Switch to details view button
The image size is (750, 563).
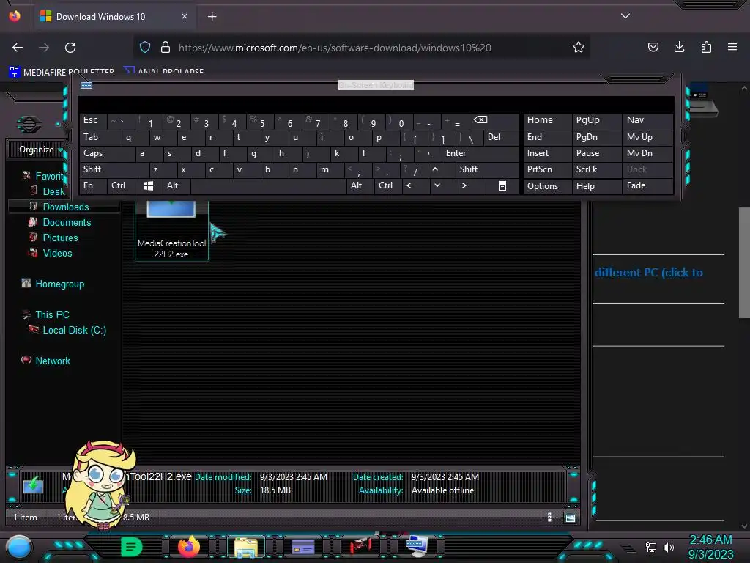pos(550,518)
